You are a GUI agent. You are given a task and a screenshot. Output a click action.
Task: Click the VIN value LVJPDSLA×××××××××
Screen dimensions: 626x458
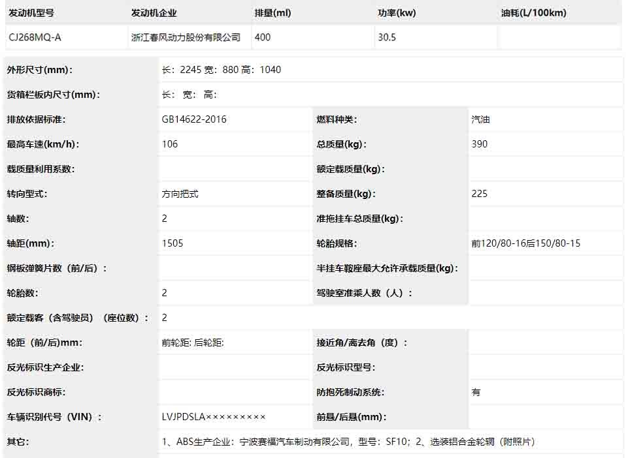214,417
